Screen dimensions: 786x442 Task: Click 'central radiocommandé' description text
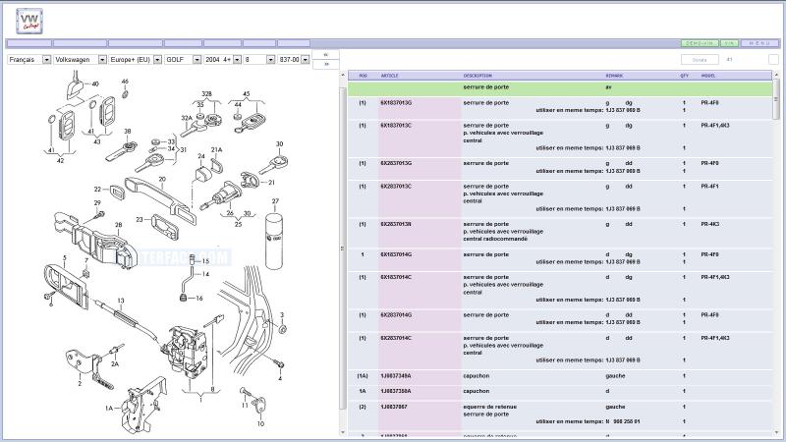point(495,239)
